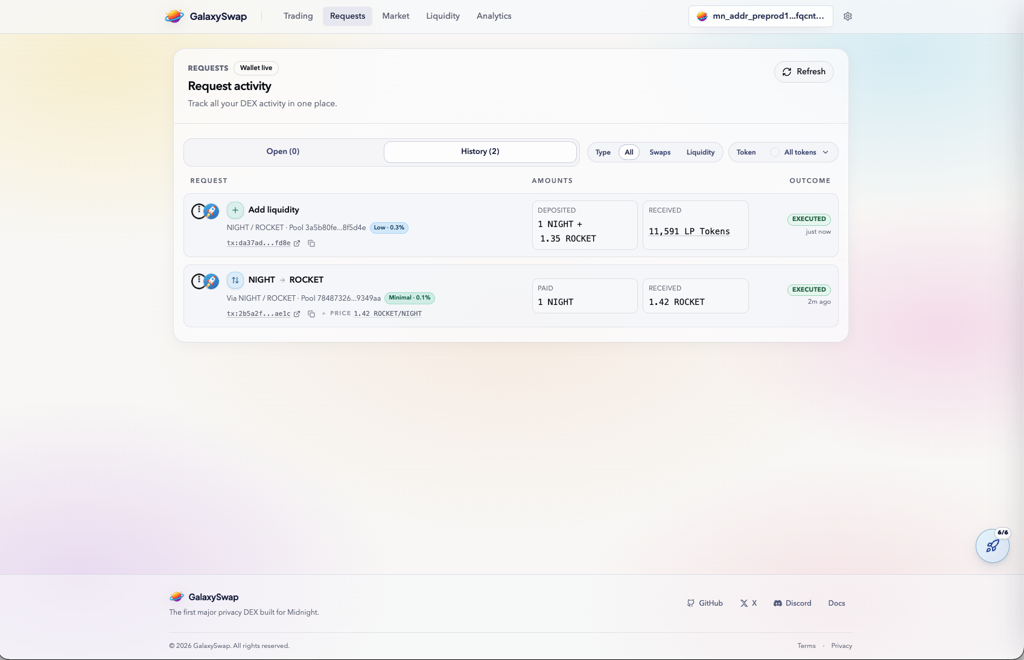Click the plus icon beside Add liquidity
Viewport: 1024px width, 660px height.
(235, 210)
